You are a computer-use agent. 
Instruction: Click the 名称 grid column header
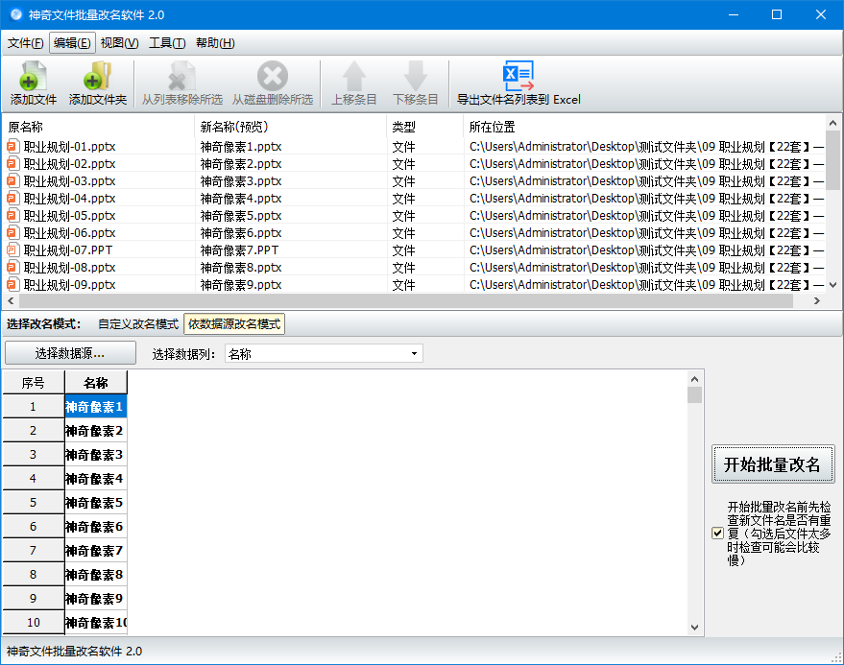96,383
